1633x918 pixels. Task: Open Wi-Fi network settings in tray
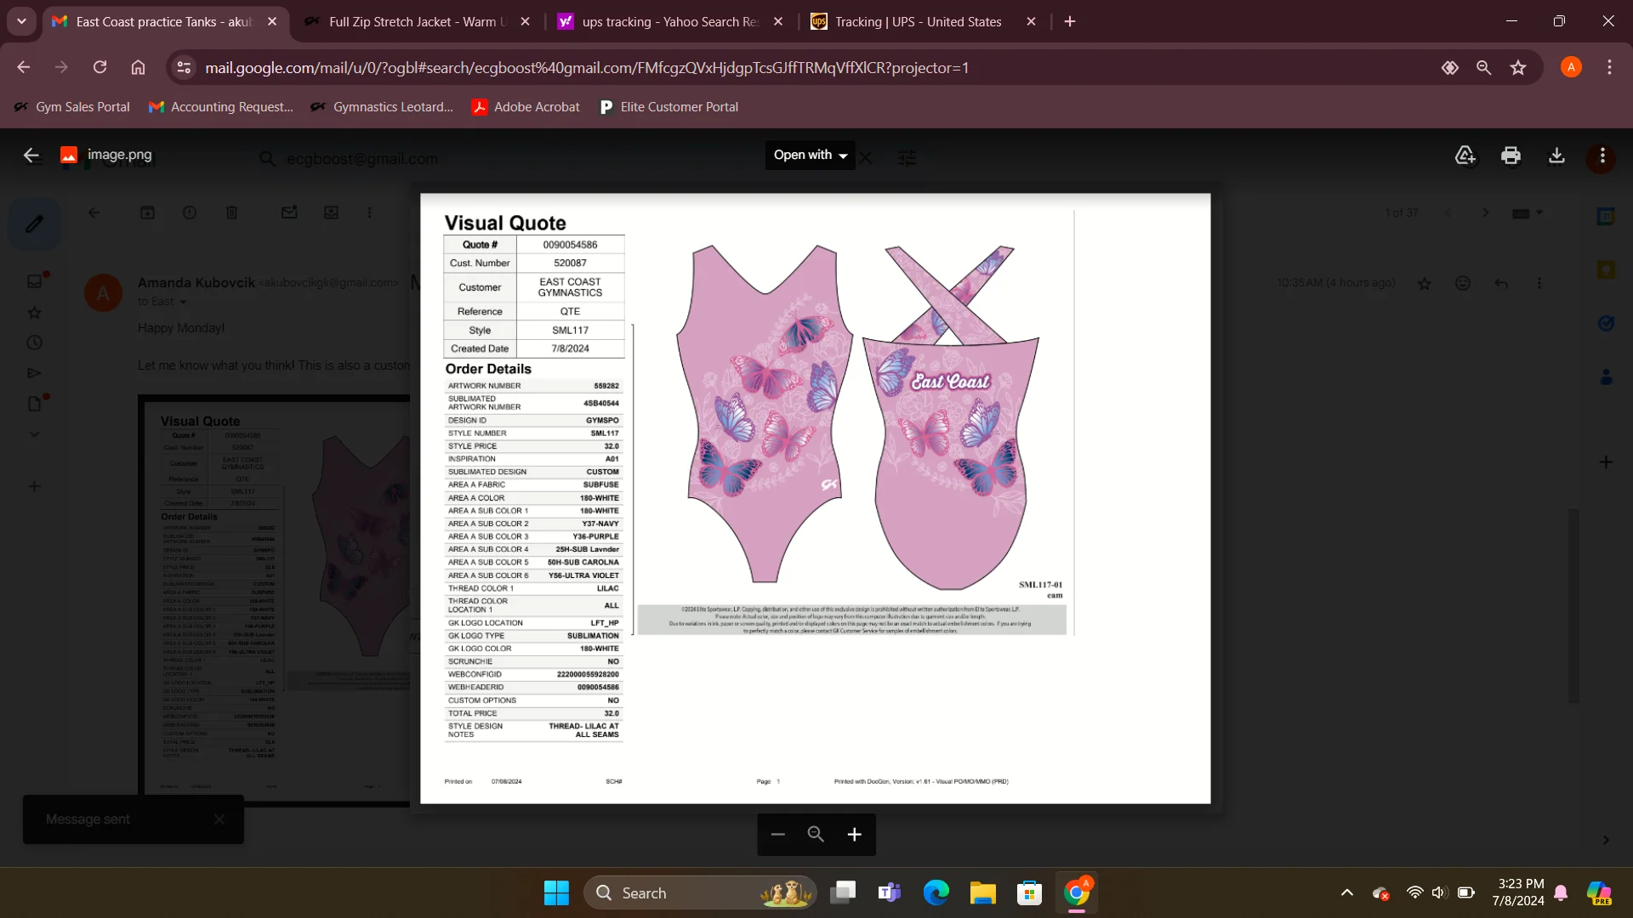pos(1414,892)
